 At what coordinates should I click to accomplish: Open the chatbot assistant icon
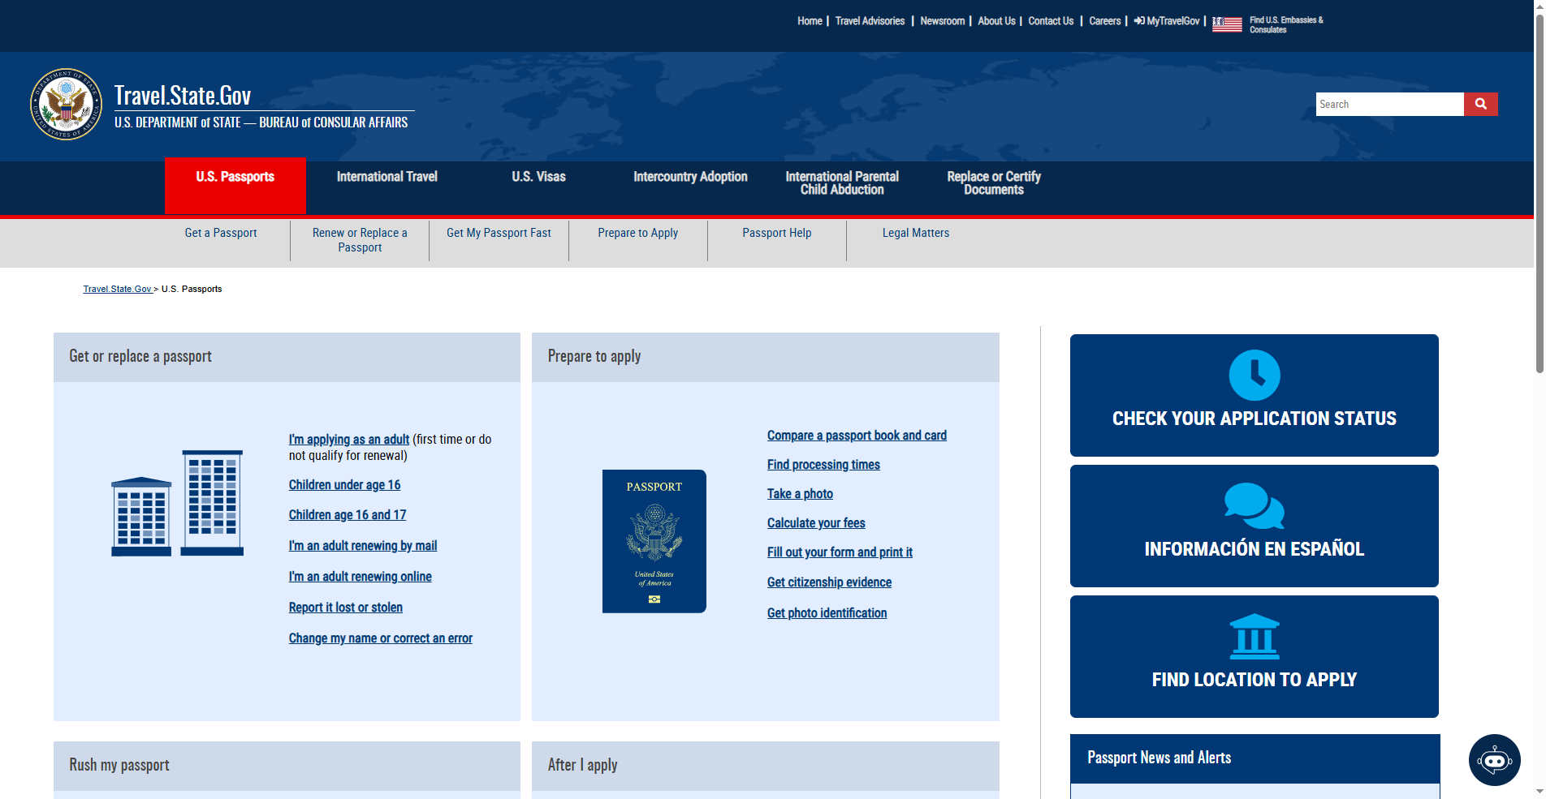click(1494, 760)
